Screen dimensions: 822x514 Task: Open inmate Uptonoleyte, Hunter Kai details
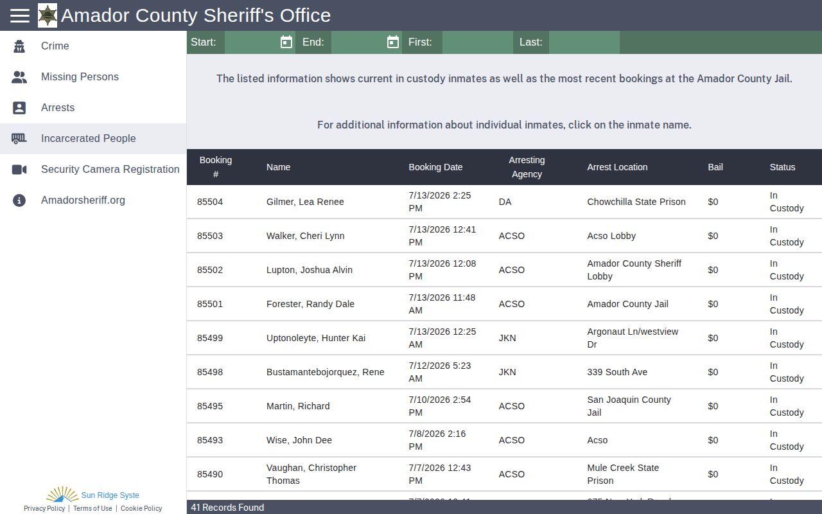316,338
